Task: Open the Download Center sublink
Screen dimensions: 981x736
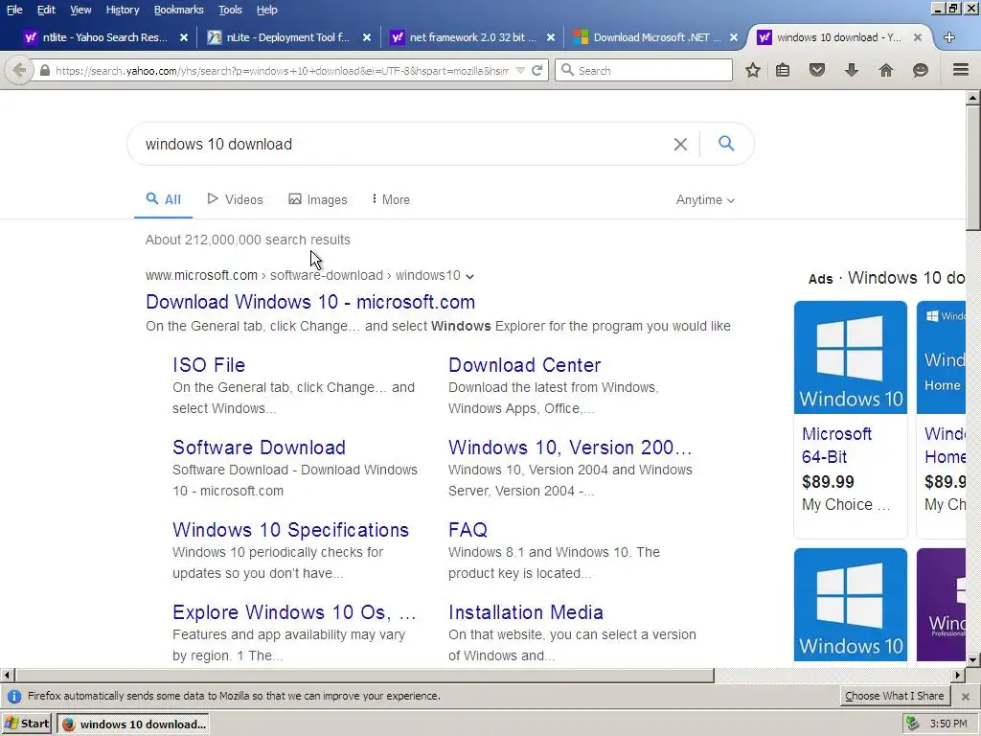Action: tap(524, 365)
